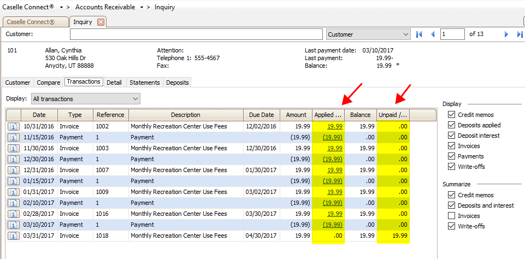The image size is (525, 259).
Task: Open detail icon for invoice 1018 row
Action: pyautogui.click(x=14, y=236)
